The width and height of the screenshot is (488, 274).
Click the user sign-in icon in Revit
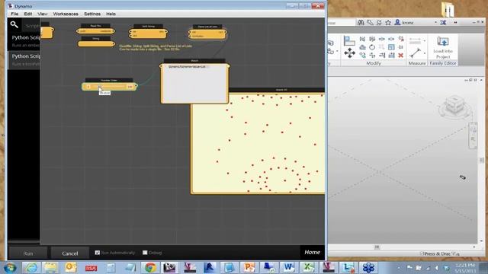[x=397, y=22]
